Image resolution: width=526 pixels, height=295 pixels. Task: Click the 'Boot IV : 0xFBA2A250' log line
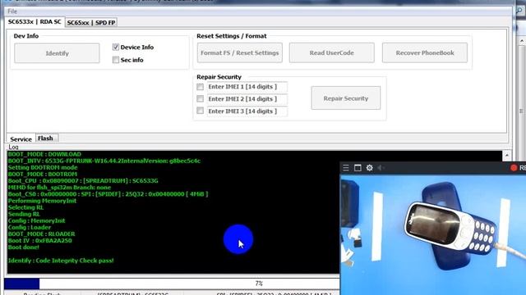[x=40, y=240]
